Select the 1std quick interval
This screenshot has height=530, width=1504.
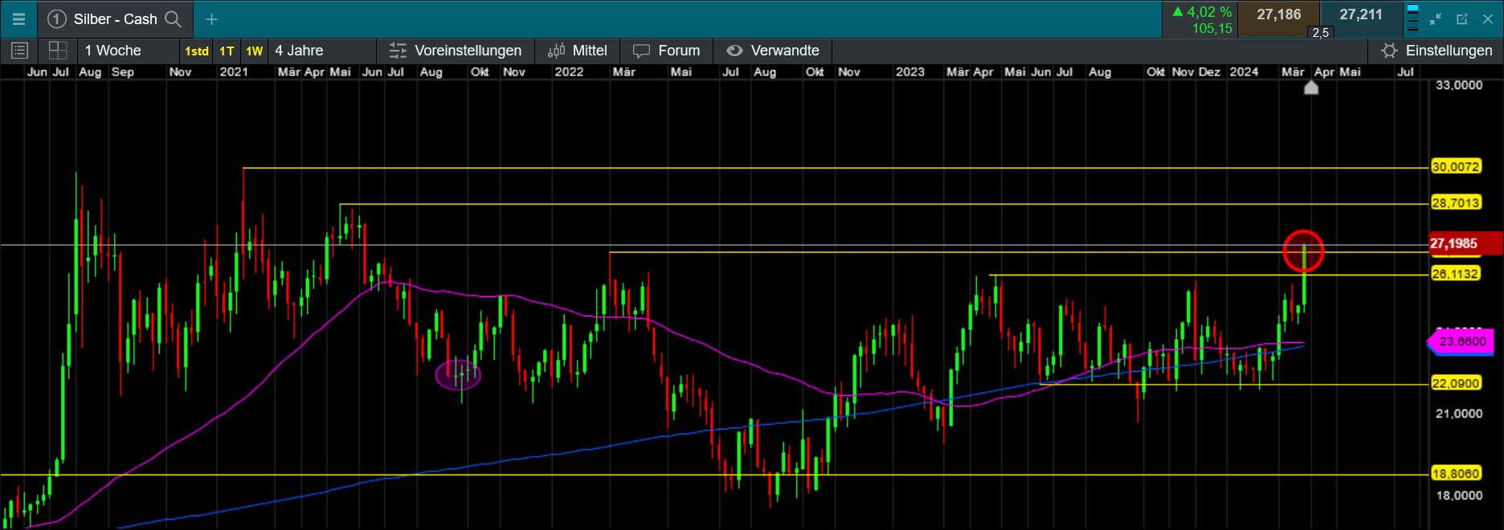click(197, 51)
